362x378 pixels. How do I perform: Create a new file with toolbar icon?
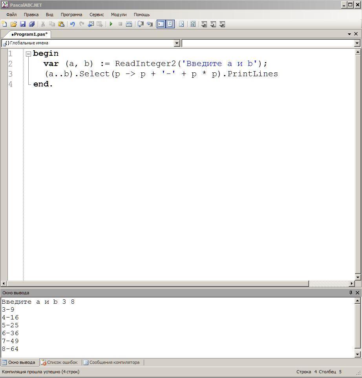pos(5,24)
